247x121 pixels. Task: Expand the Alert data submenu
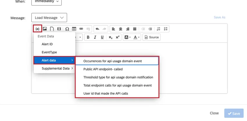[x=55, y=60]
